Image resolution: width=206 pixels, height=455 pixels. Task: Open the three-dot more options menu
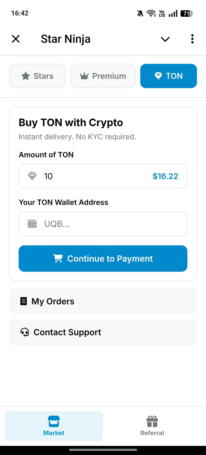192,39
